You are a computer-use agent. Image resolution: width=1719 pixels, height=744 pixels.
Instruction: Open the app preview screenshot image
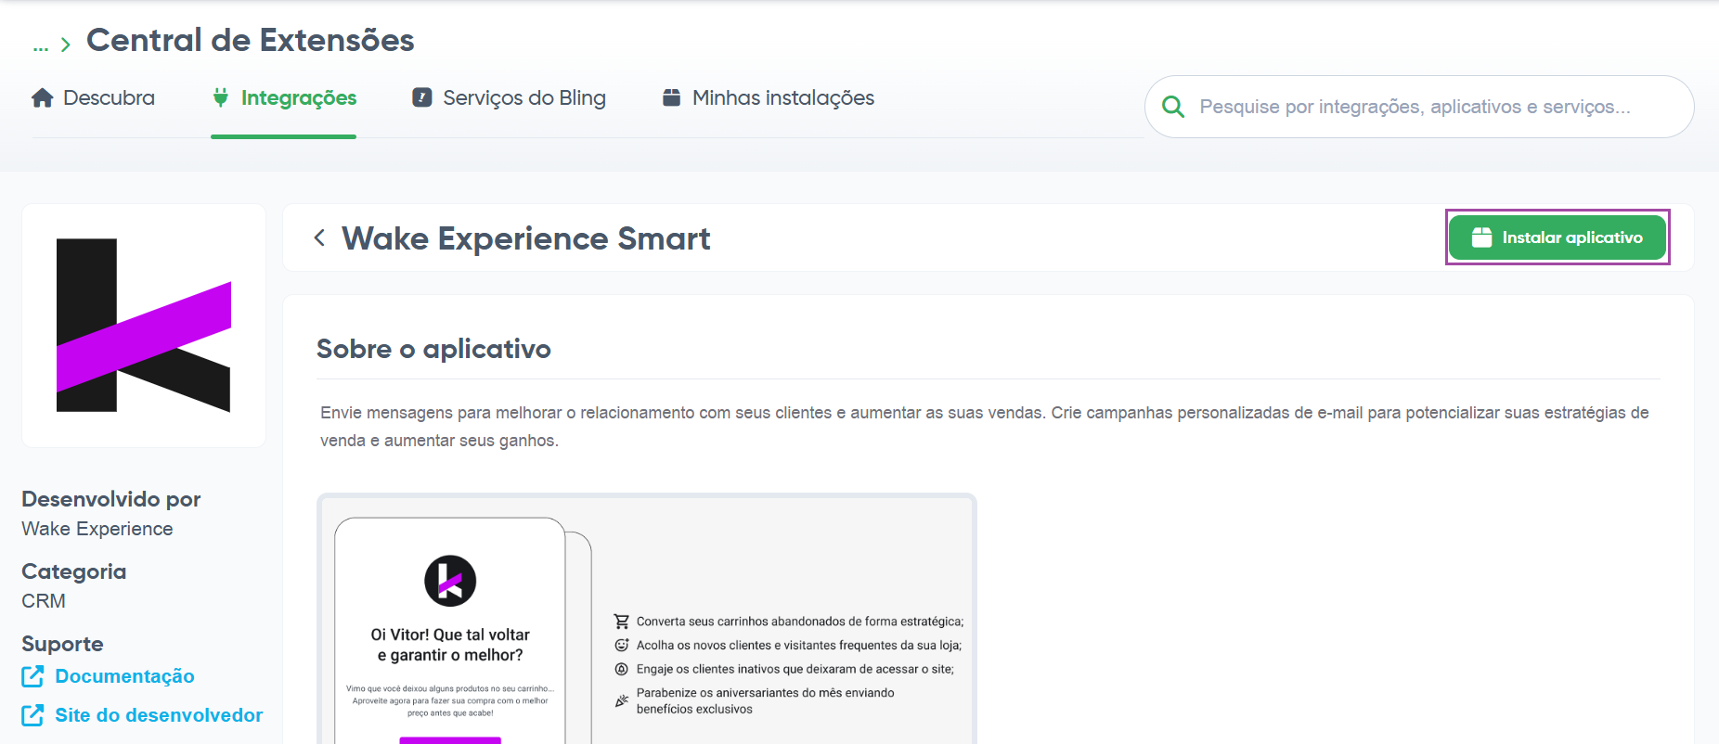click(647, 619)
